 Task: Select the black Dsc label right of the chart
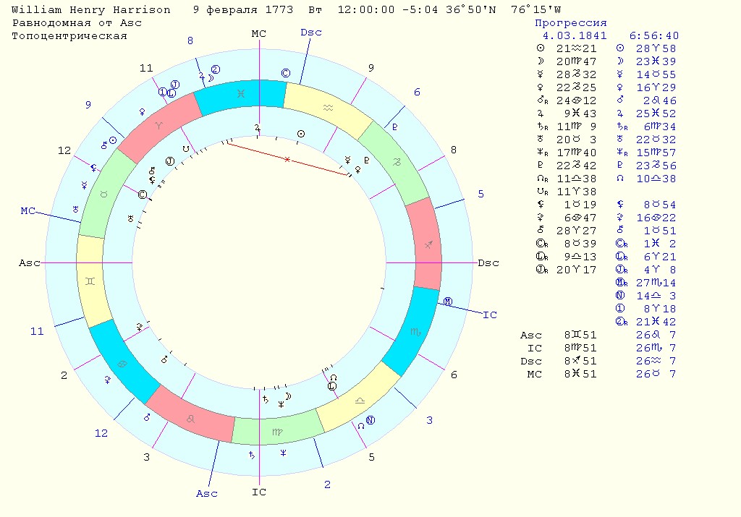pyautogui.click(x=488, y=262)
